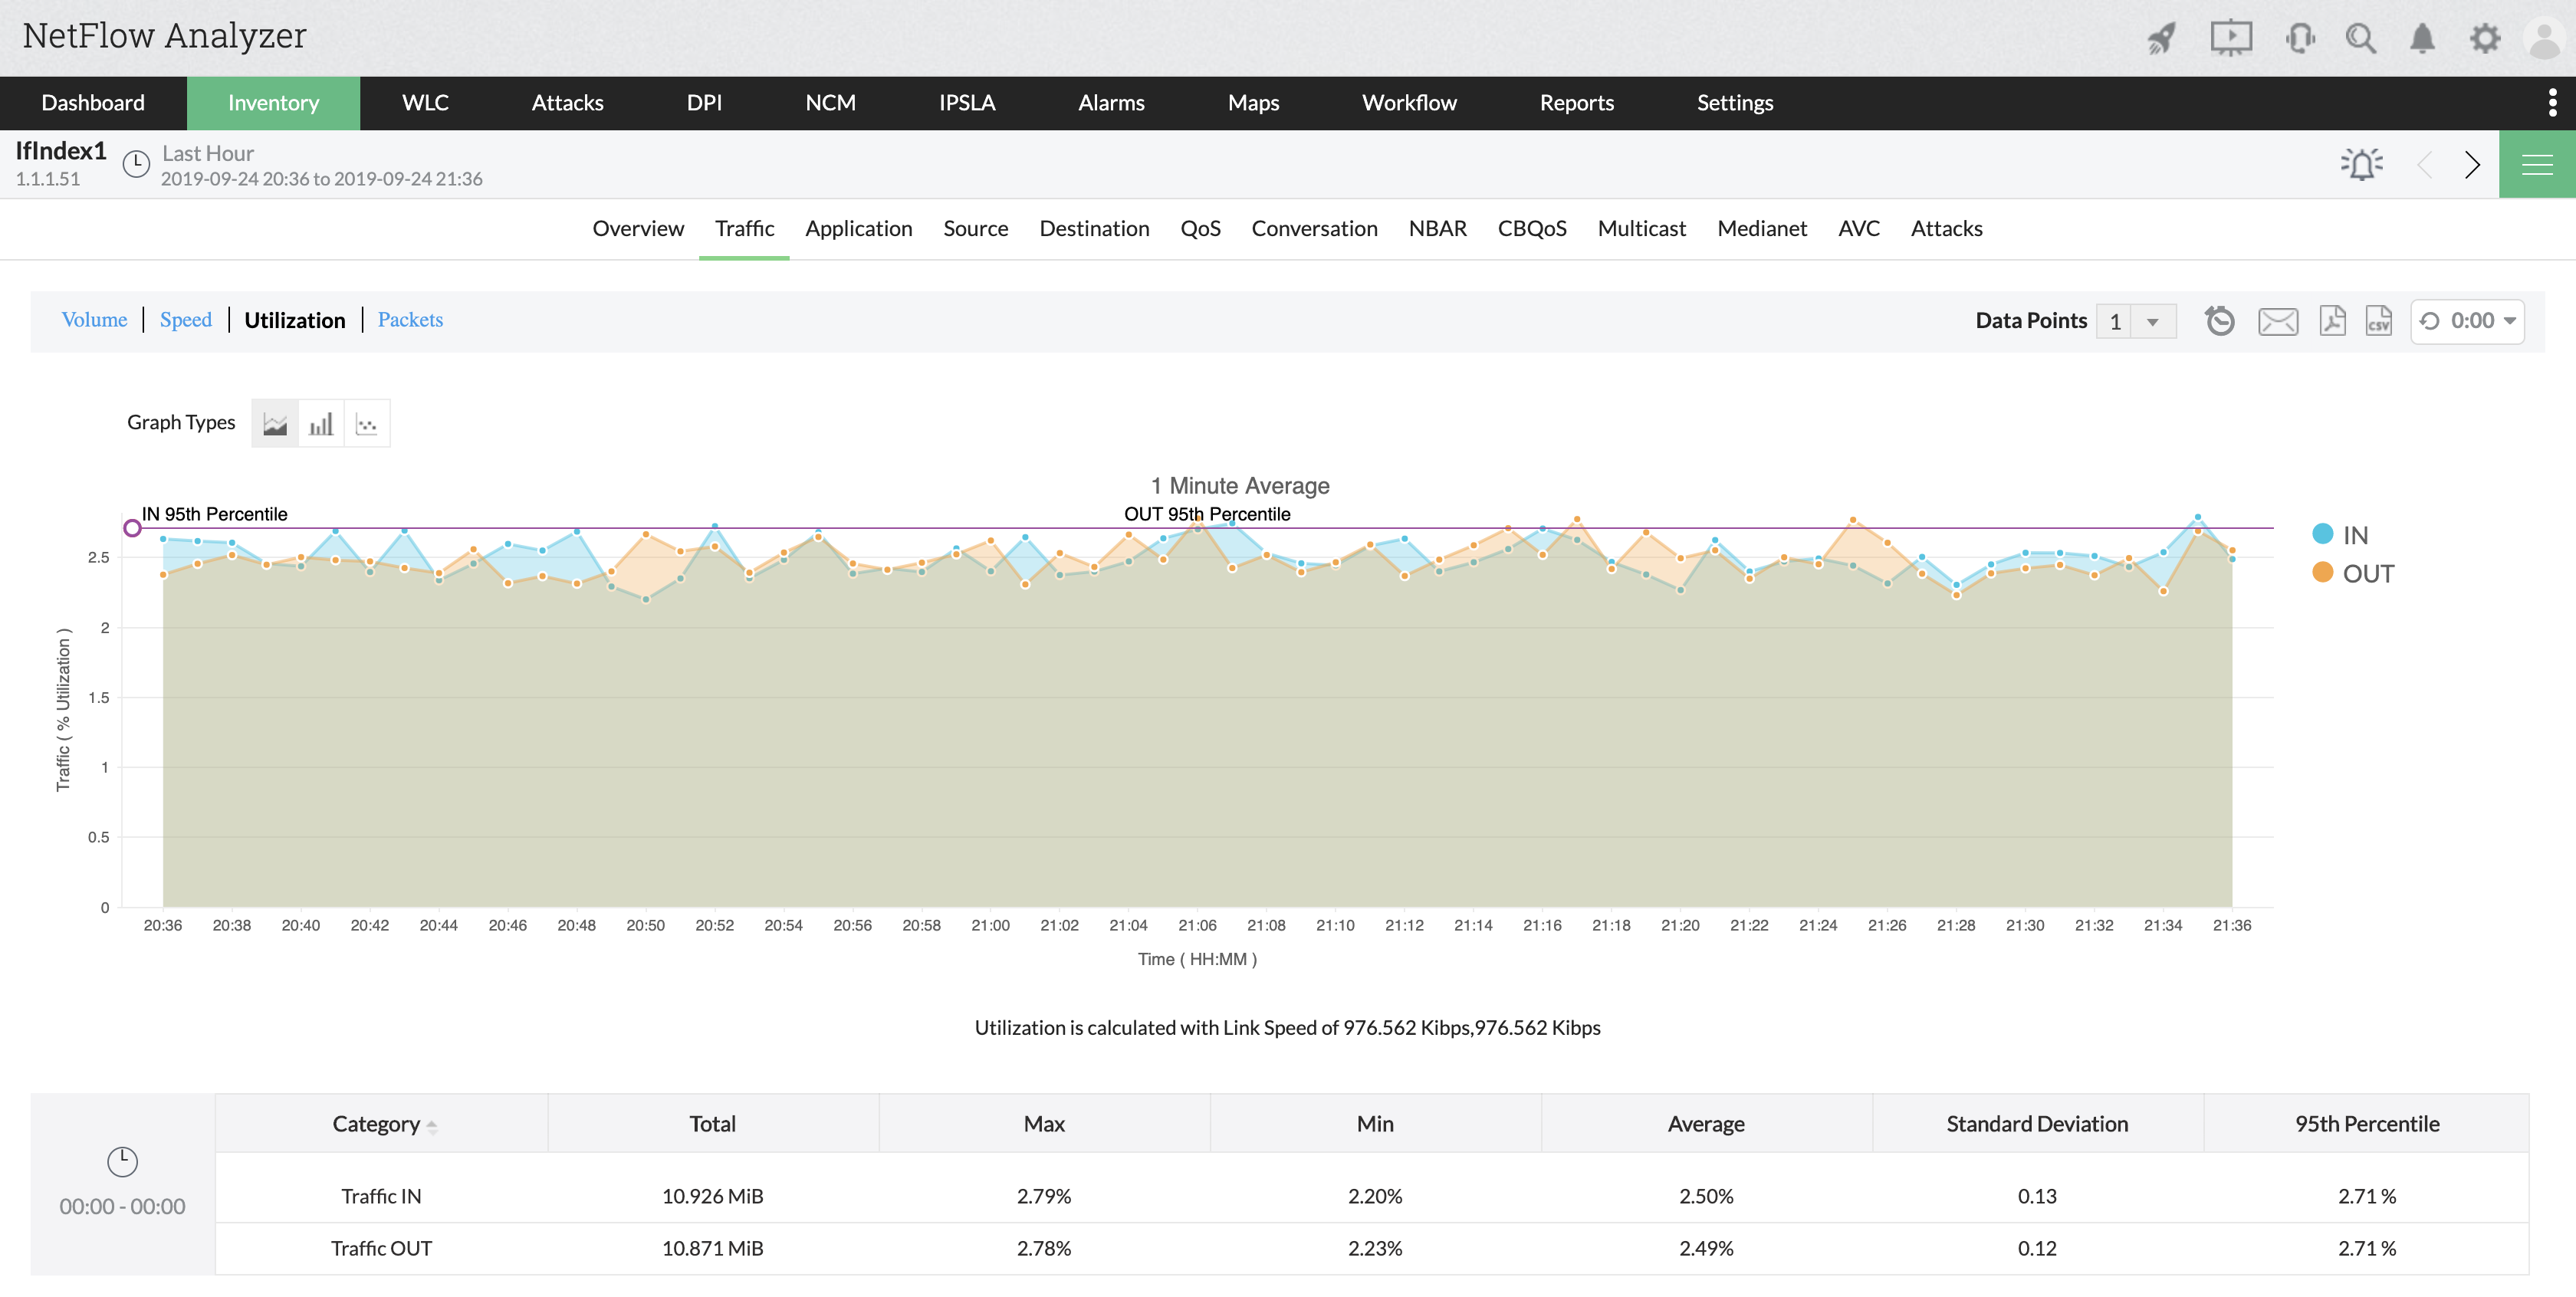This screenshot has width=2576, height=1297.
Task: Open the alarm siren icon
Action: pos(2362,164)
